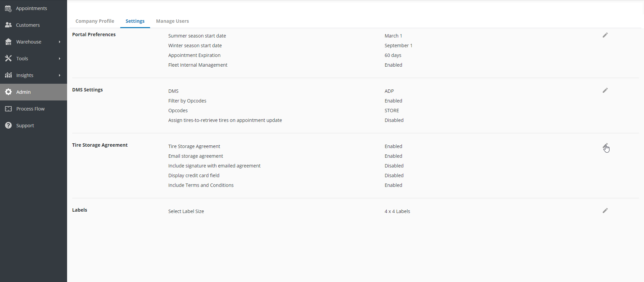
Task: Open the Manage Users tab
Action: click(x=172, y=21)
